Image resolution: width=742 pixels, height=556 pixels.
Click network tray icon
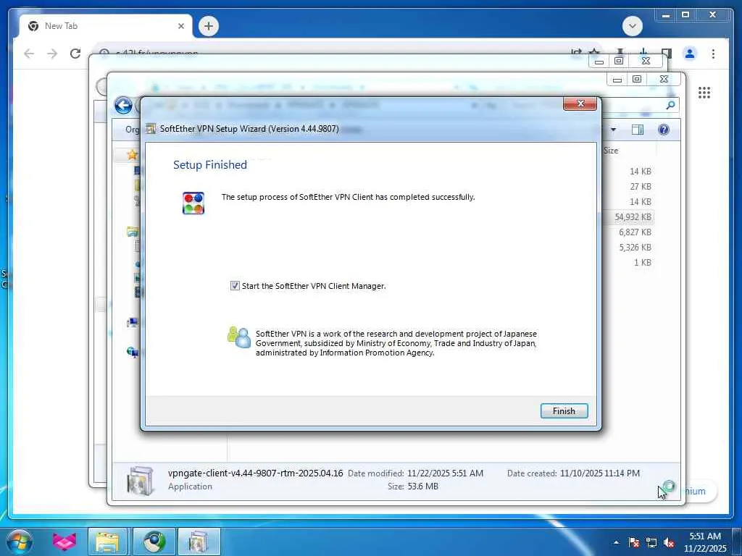[651, 542]
